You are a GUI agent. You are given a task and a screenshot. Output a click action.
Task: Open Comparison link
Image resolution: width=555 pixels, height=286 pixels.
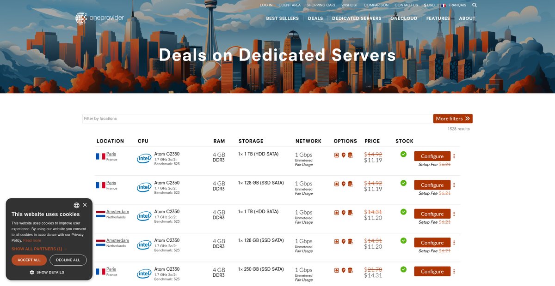(x=376, y=5)
